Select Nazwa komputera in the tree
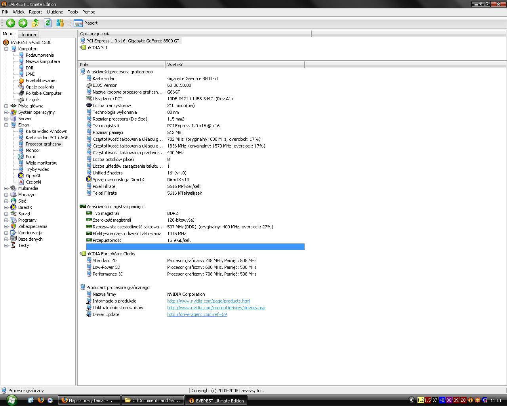The height and width of the screenshot is (406, 507). pos(43,61)
